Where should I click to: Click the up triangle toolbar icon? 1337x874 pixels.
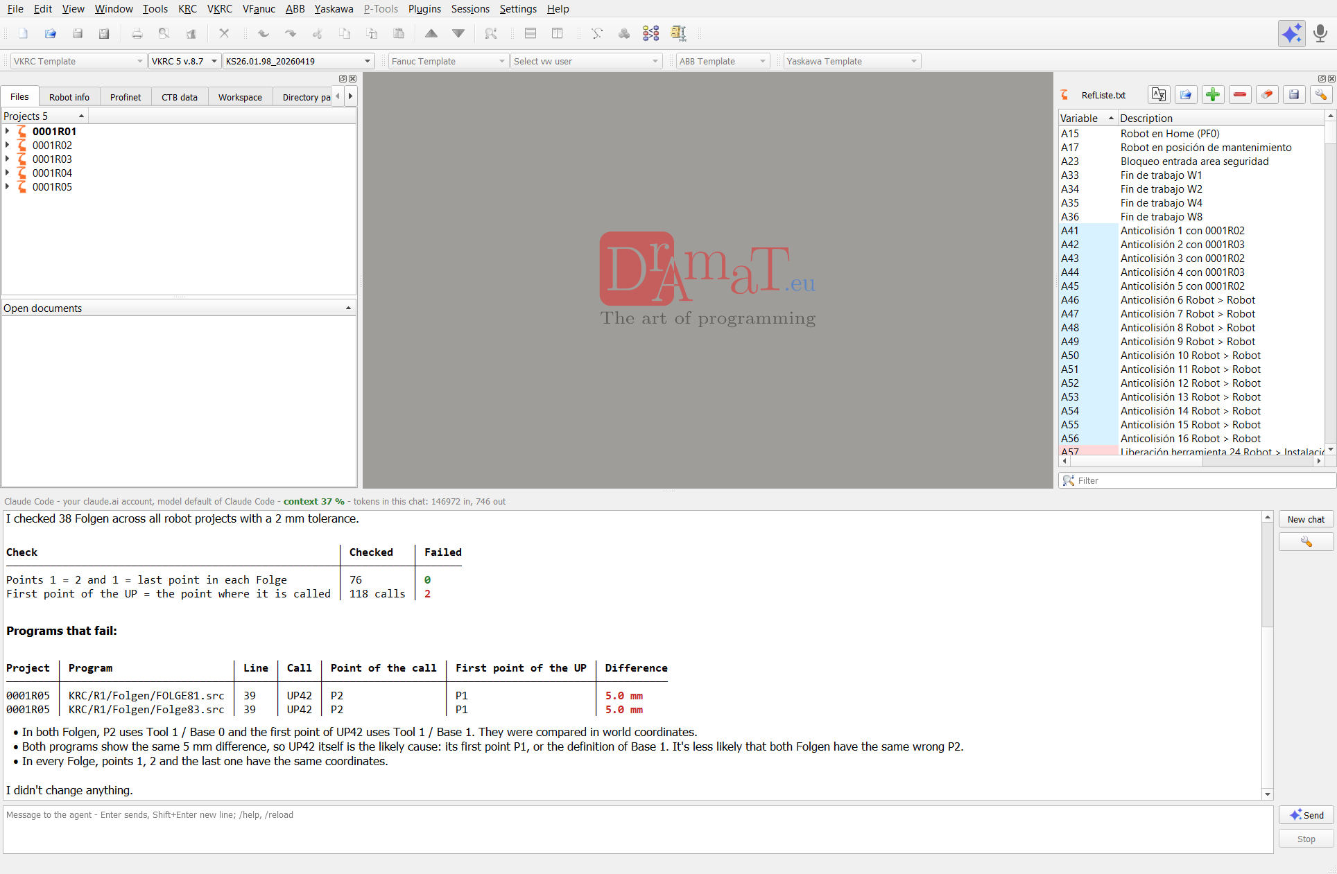click(x=431, y=33)
